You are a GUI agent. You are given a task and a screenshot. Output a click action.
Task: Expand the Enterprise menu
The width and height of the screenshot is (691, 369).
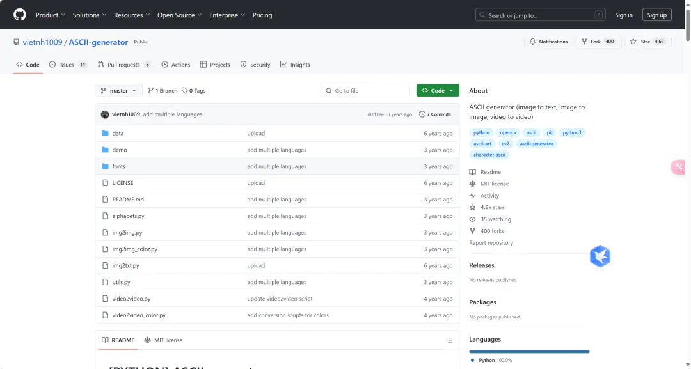click(227, 15)
